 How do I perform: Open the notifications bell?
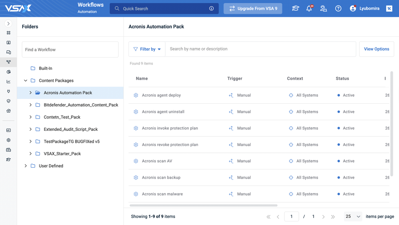point(309,8)
